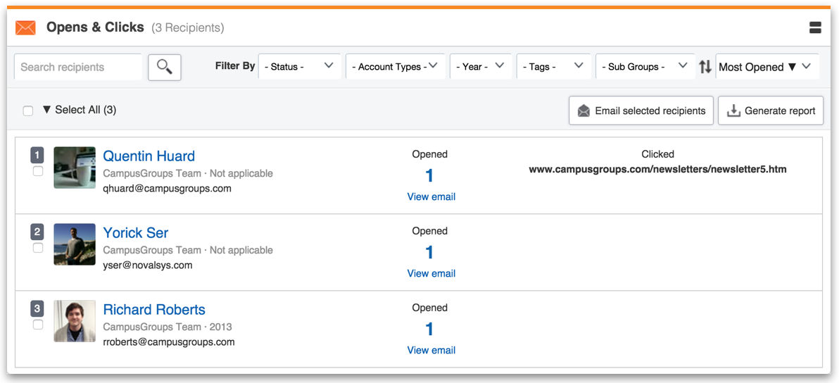Click the Generate report button
Screen dimensions: 839x383
[x=771, y=111]
